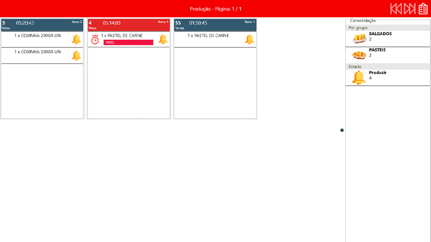This screenshot has width=431, height=242.
Task: Filter by PASTEIS group
Action: [x=377, y=50]
